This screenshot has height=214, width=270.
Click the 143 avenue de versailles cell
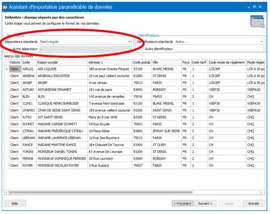coord(110,96)
